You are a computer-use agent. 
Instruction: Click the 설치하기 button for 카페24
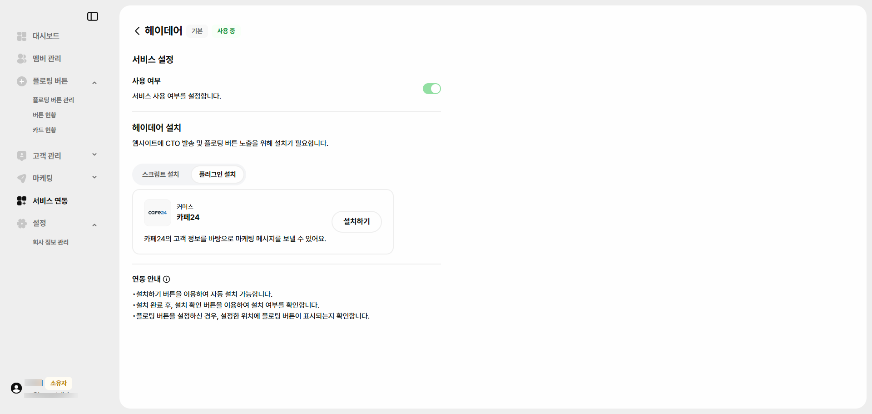tap(357, 221)
